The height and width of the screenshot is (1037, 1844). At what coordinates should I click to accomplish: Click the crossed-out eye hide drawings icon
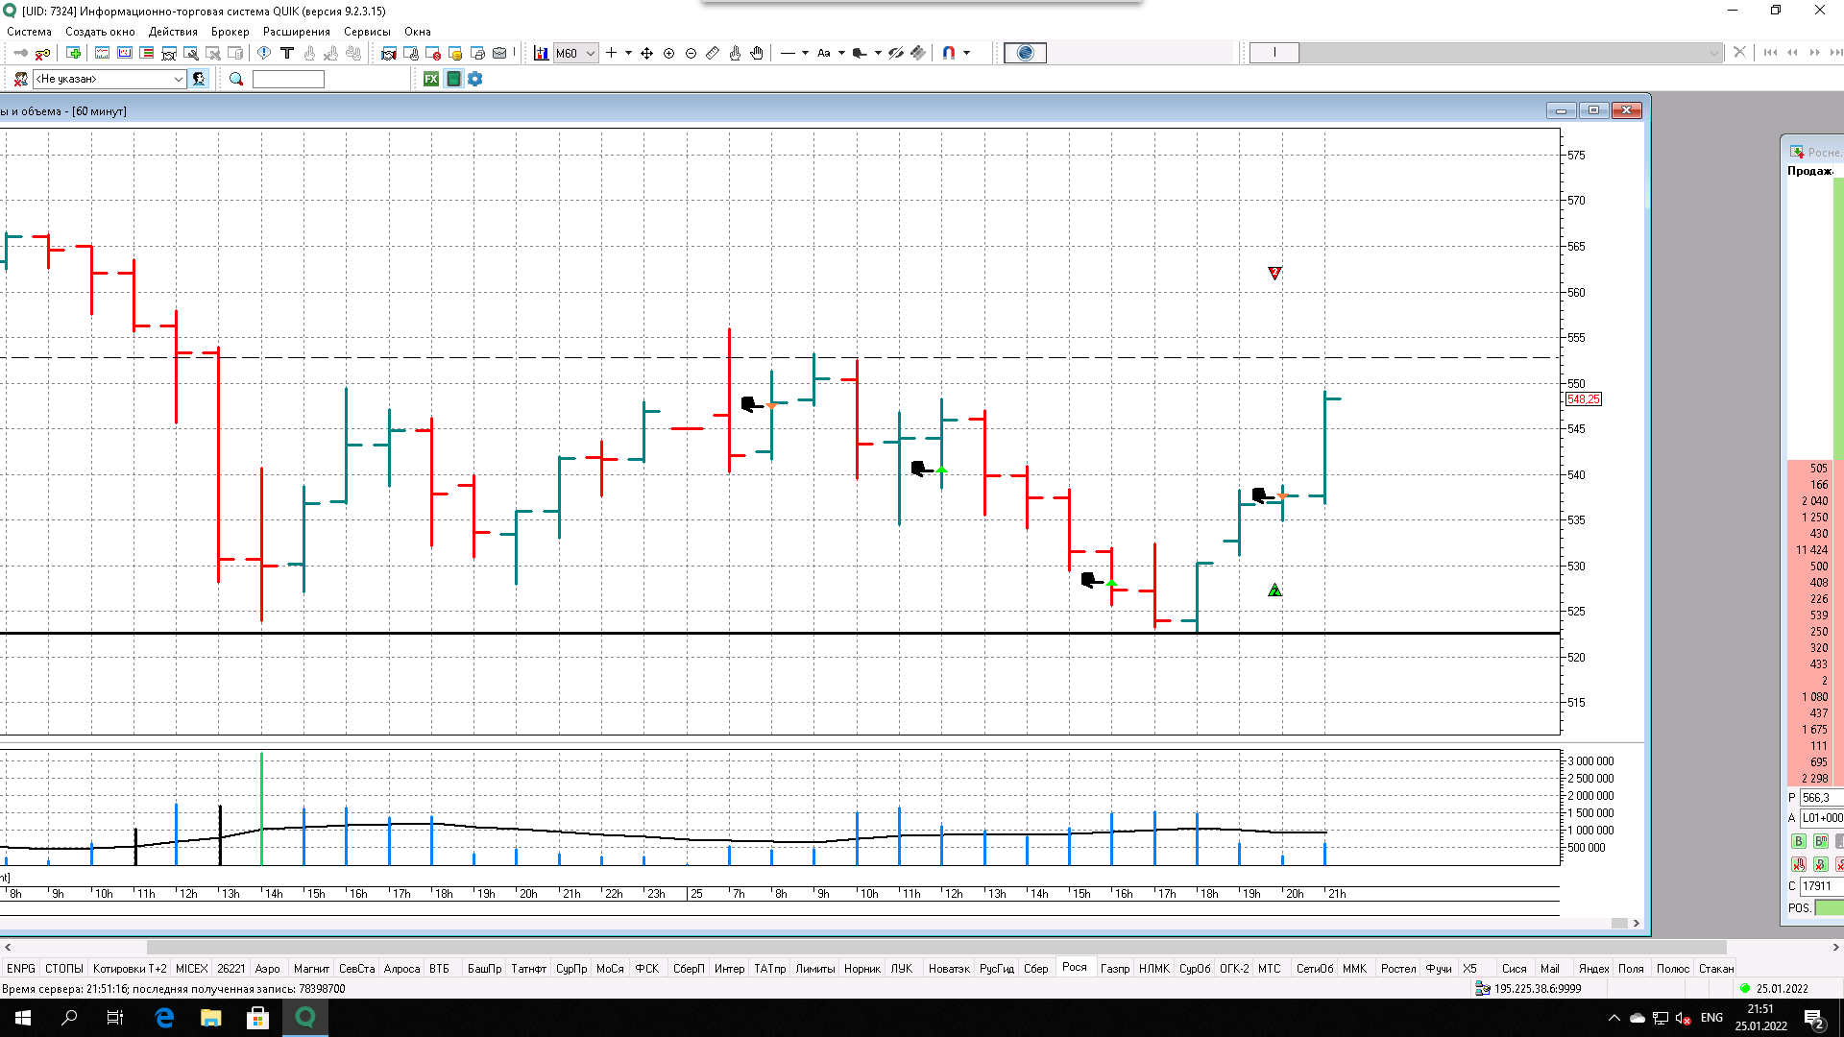click(896, 54)
